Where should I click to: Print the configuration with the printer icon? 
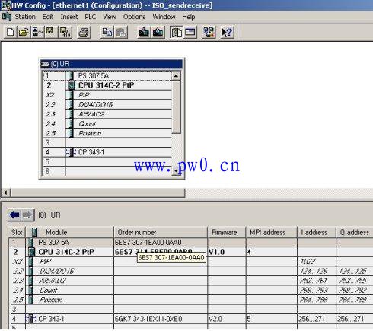[x=84, y=32]
